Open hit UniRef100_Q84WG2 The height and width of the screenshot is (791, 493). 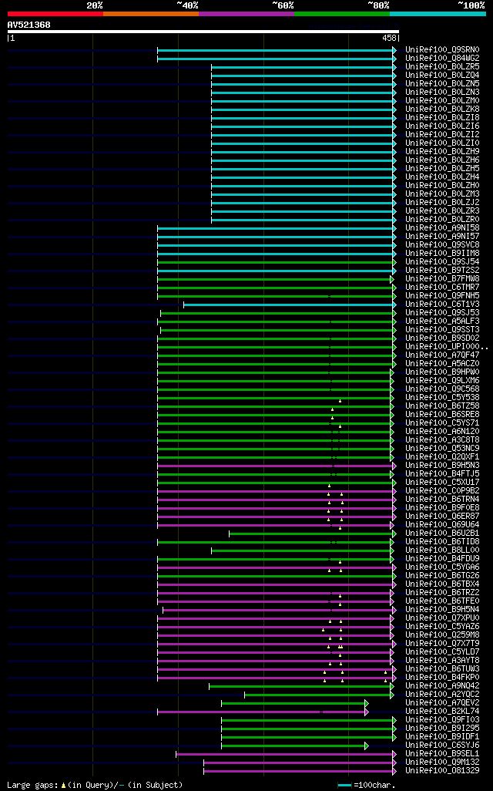(443, 59)
